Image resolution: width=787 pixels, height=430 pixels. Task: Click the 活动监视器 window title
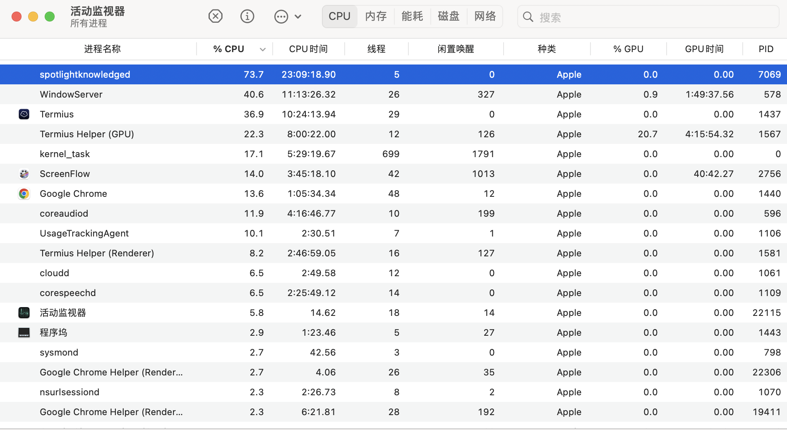[98, 11]
